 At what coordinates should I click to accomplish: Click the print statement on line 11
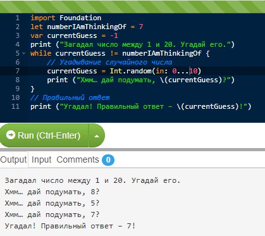click(x=141, y=106)
